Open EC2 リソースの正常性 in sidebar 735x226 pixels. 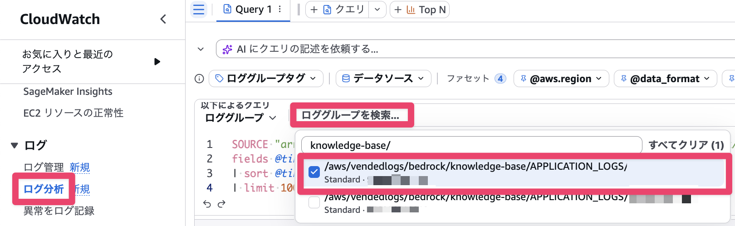(x=73, y=113)
